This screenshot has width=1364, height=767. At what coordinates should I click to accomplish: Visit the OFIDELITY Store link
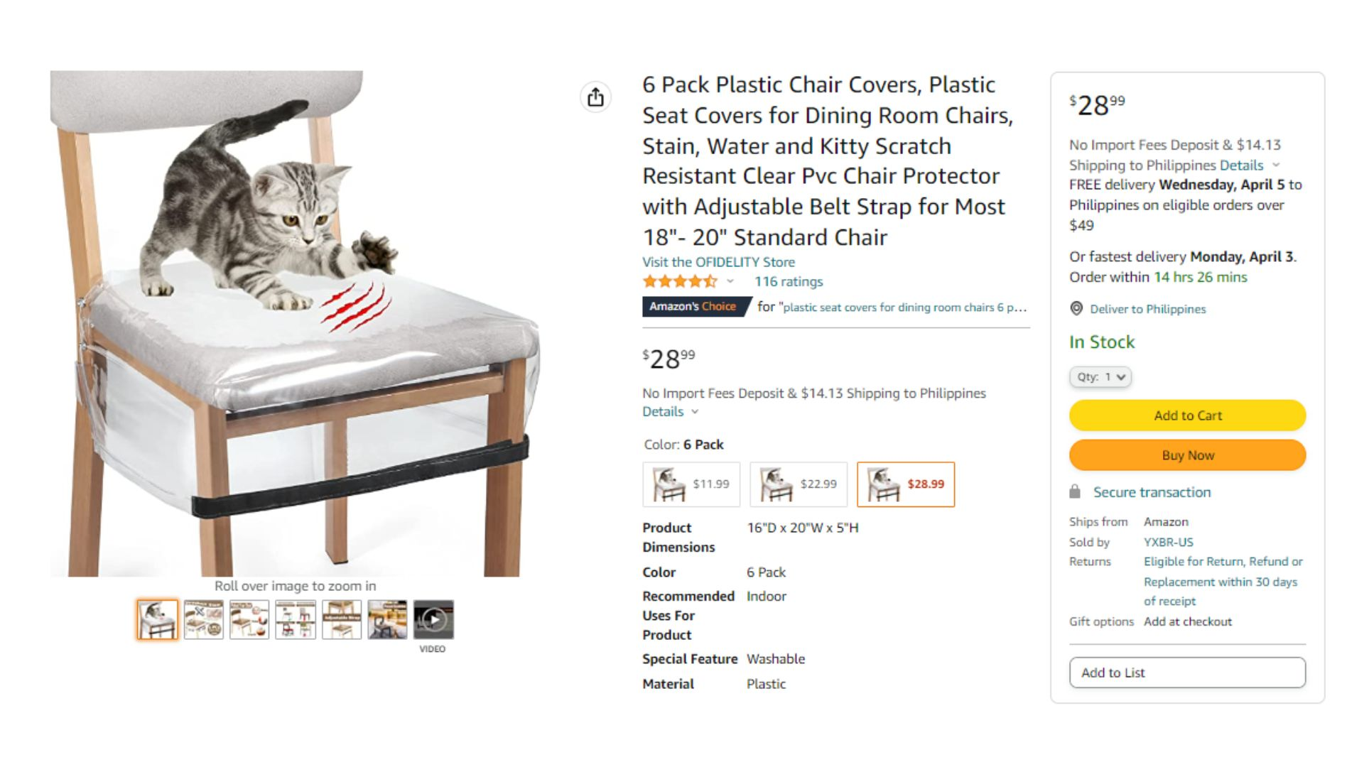point(718,262)
